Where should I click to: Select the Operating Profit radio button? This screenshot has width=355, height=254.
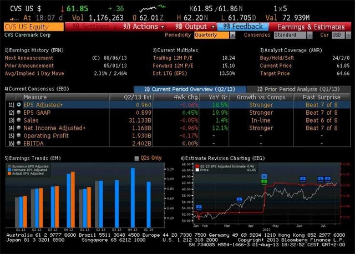[x=19, y=135]
